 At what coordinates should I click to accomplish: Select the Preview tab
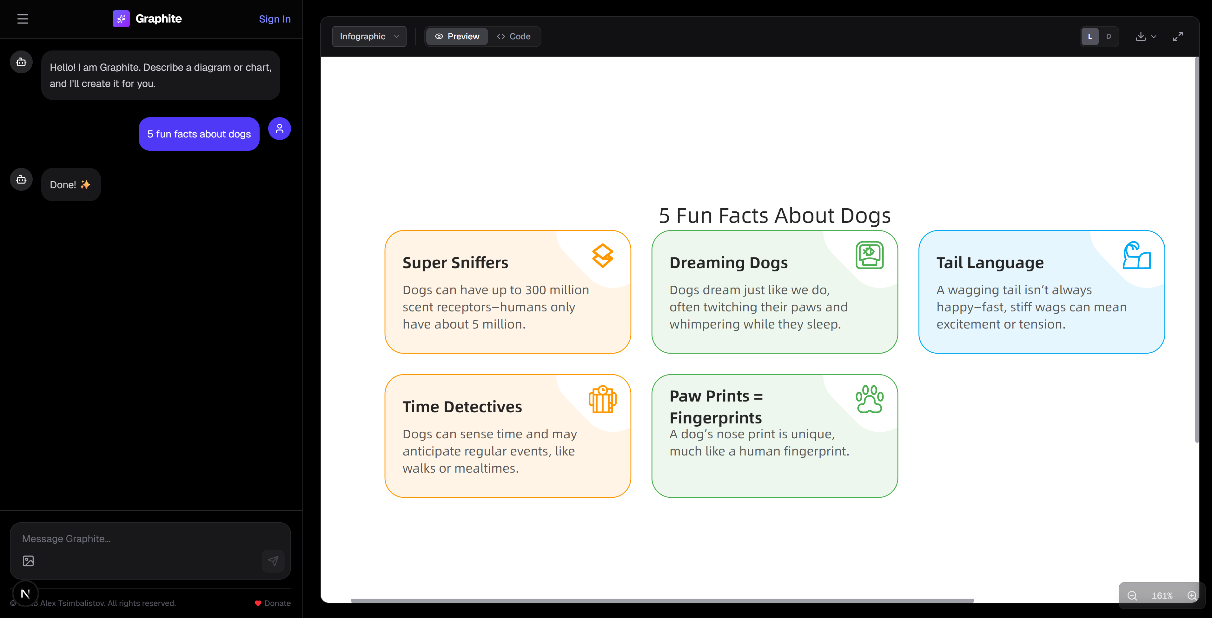click(x=456, y=36)
